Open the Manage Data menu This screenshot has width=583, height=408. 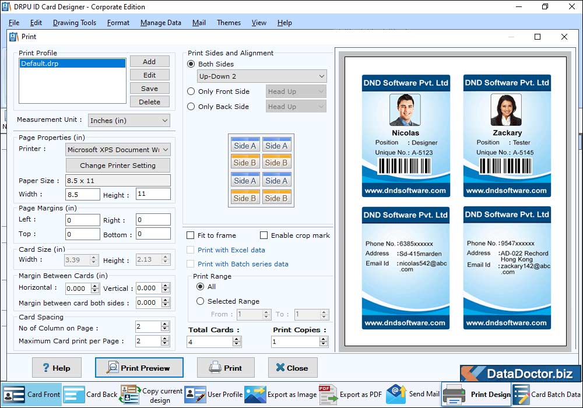coord(161,23)
